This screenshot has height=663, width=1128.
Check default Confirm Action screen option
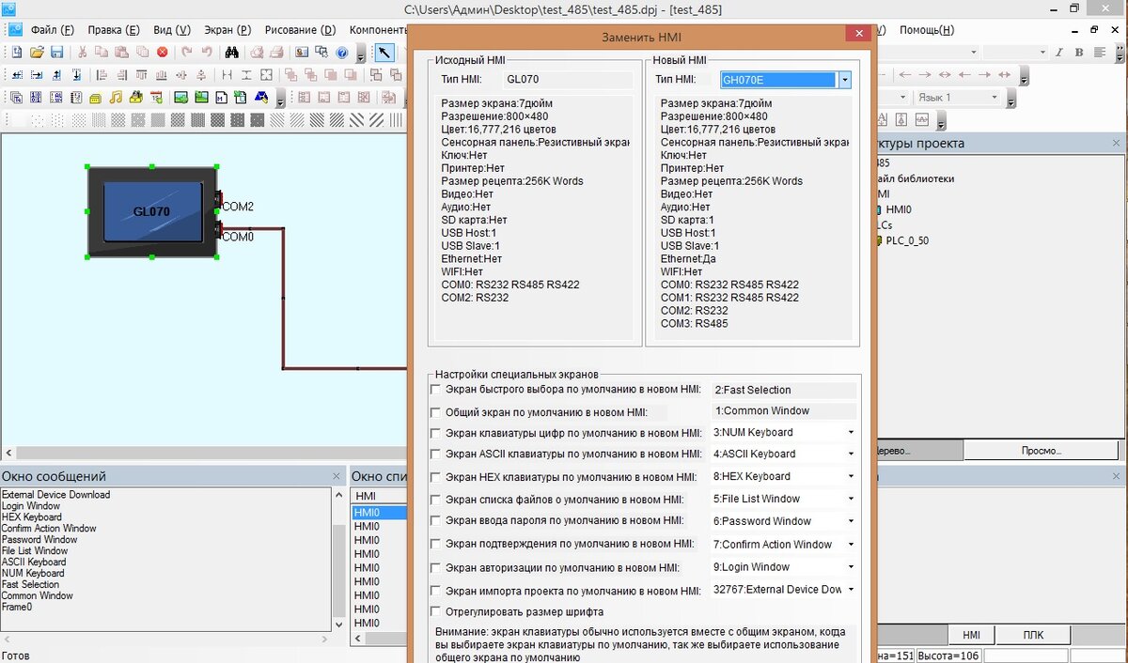point(435,544)
